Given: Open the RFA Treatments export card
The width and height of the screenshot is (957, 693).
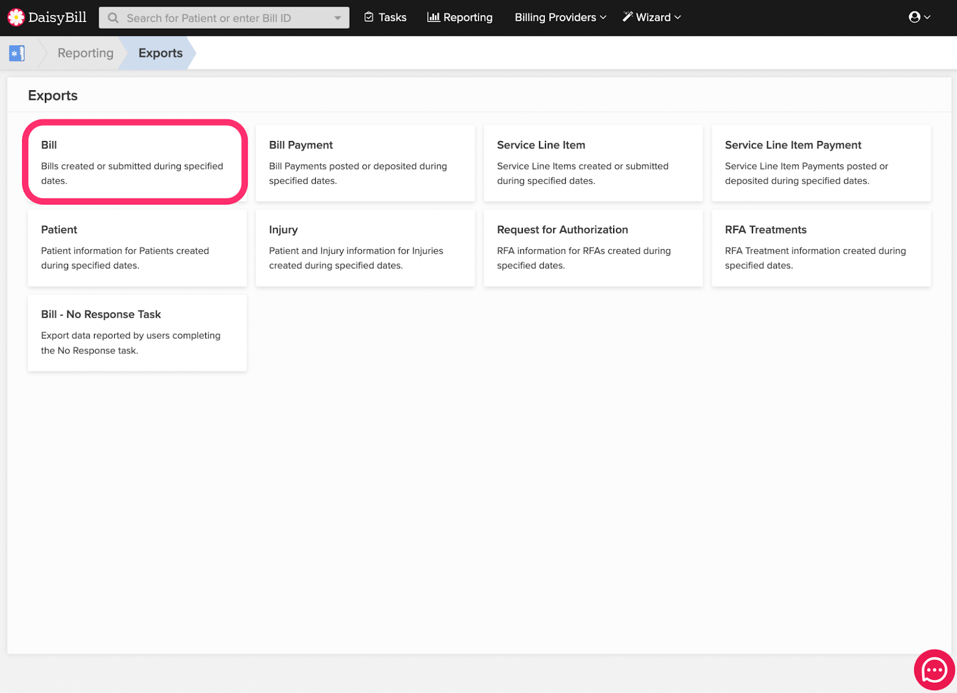Looking at the screenshot, I should pyautogui.click(x=821, y=248).
